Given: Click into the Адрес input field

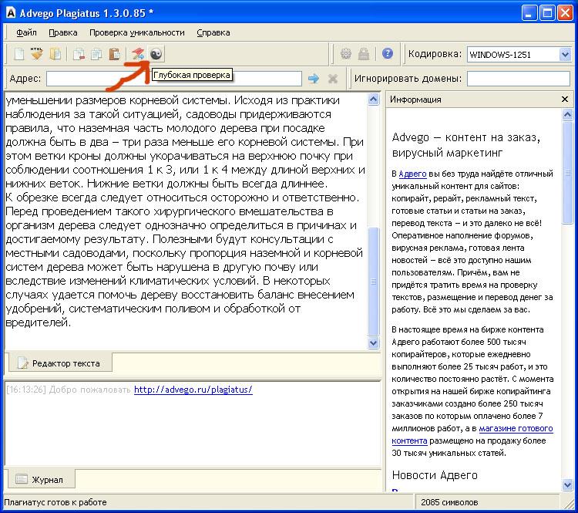Looking at the screenshot, I should pyautogui.click(x=174, y=79).
